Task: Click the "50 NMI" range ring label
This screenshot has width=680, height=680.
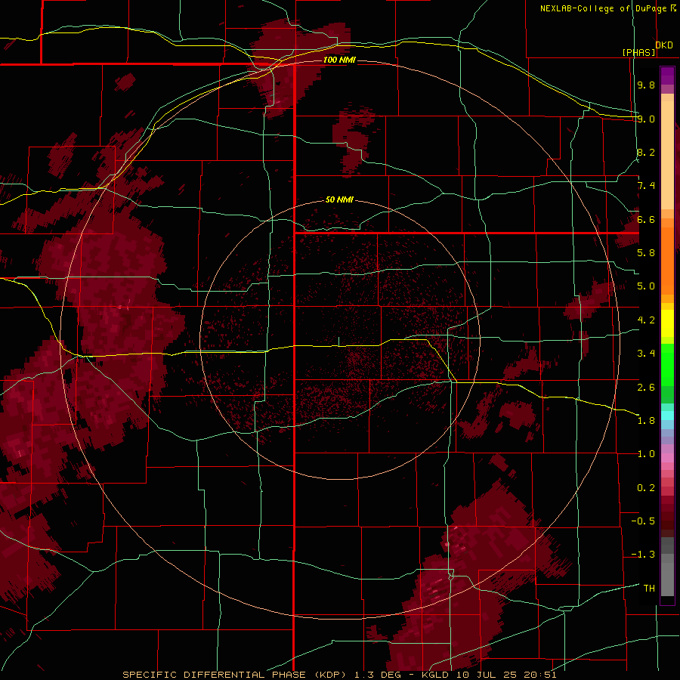Action: tap(339, 199)
